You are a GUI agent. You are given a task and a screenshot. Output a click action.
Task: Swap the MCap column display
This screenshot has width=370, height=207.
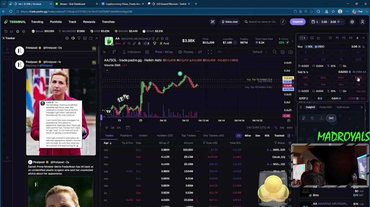click(x=168, y=143)
